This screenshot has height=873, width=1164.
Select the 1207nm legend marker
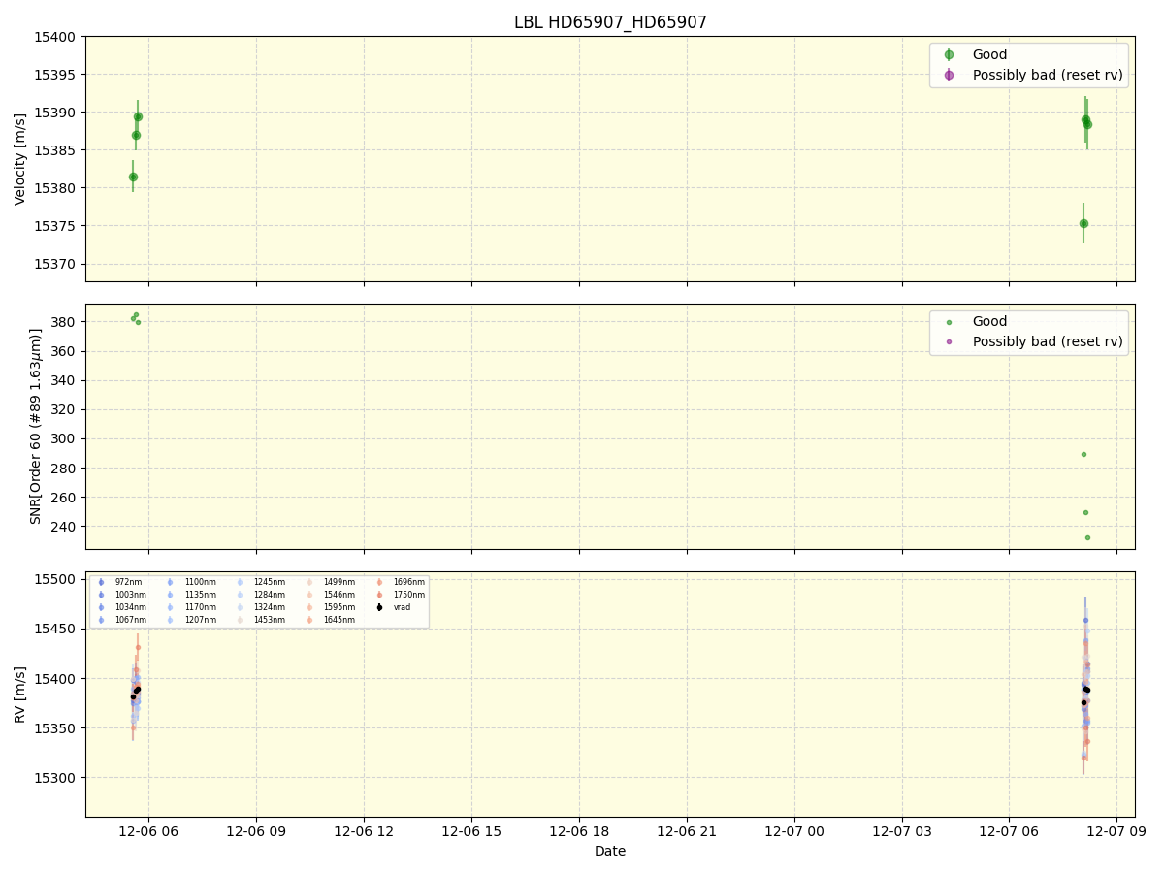point(171,620)
